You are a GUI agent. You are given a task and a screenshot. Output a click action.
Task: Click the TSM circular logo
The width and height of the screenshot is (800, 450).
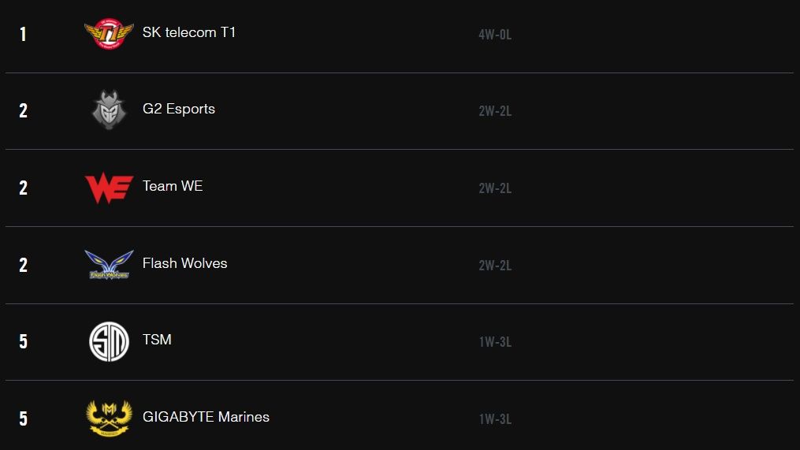click(x=109, y=341)
